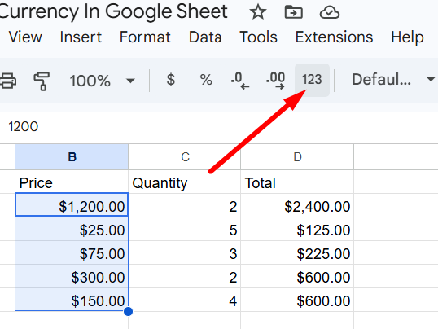The height and width of the screenshot is (329, 438).
Task: Open the Help menu
Action: (x=407, y=37)
